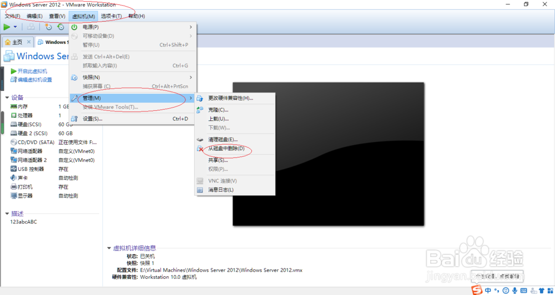Choose 设置(S)... from the VM menu
This screenshot has width=555, height=295.
coord(133,119)
